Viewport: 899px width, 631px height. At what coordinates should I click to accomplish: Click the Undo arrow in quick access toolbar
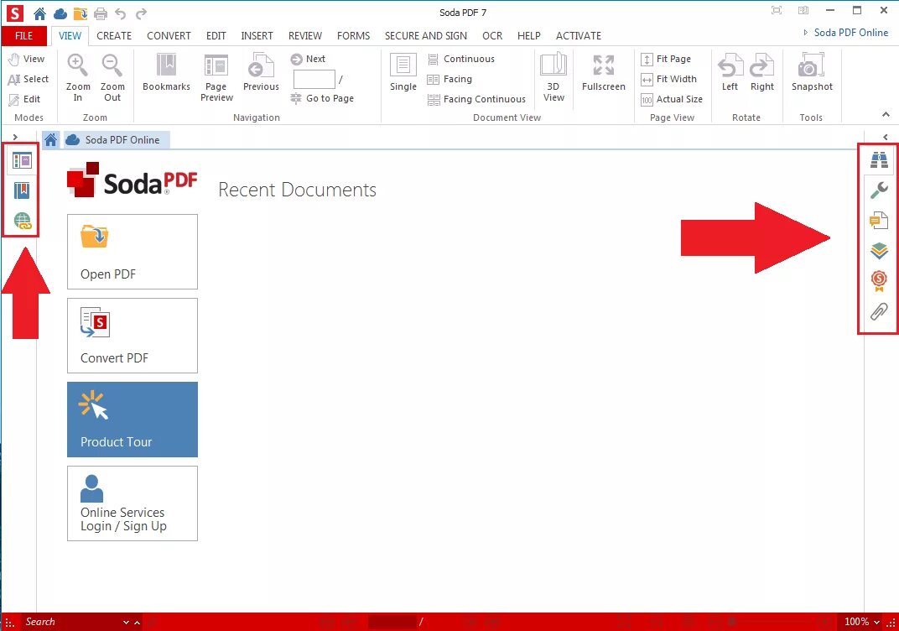click(x=121, y=13)
